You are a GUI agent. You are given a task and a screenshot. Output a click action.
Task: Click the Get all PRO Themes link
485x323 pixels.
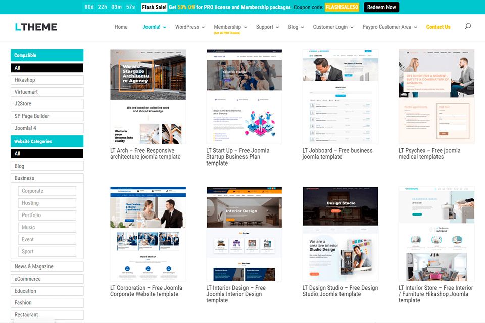pyautogui.click(x=227, y=33)
